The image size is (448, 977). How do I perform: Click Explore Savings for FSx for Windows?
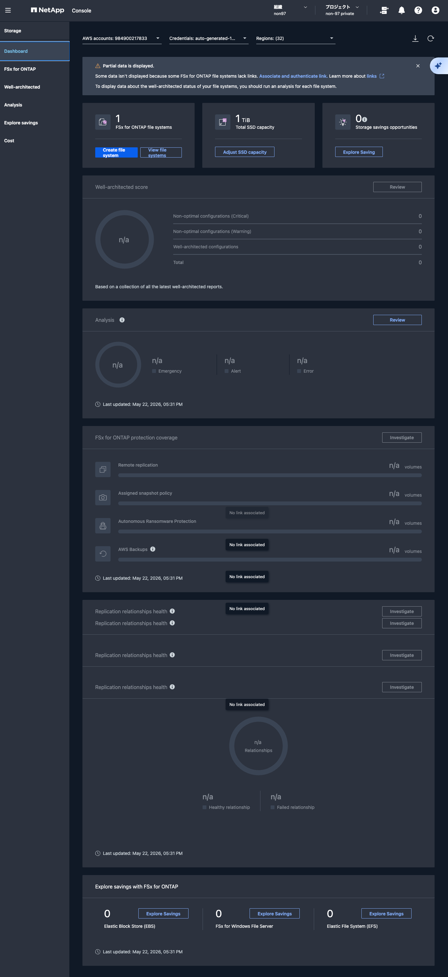tap(274, 914)
